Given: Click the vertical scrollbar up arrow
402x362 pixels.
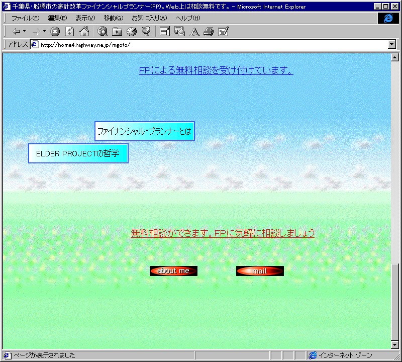Looking at the screenshot, I should click(395, 57).
